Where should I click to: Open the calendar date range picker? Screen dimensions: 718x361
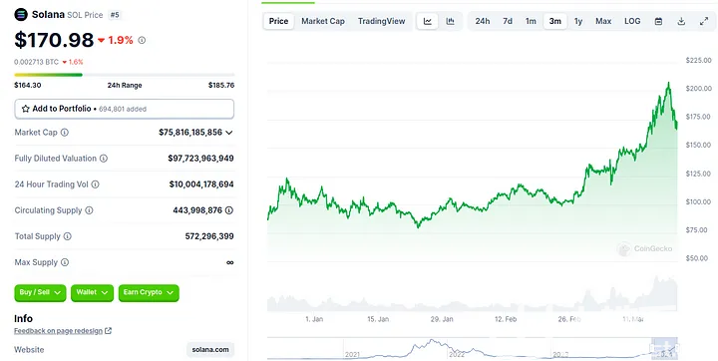658,22
